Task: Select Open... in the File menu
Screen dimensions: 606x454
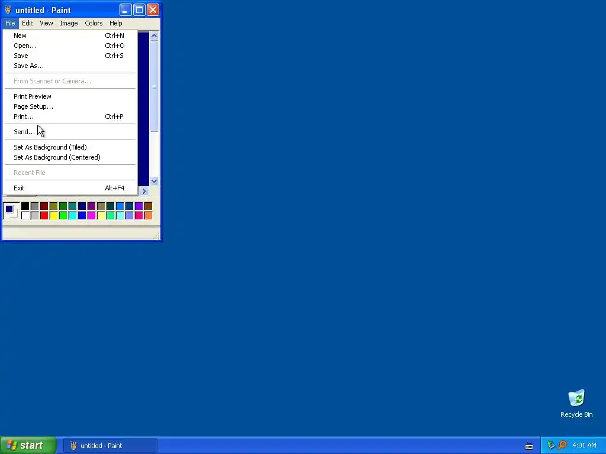Action: pyautogui.click(x=70, y=46)
